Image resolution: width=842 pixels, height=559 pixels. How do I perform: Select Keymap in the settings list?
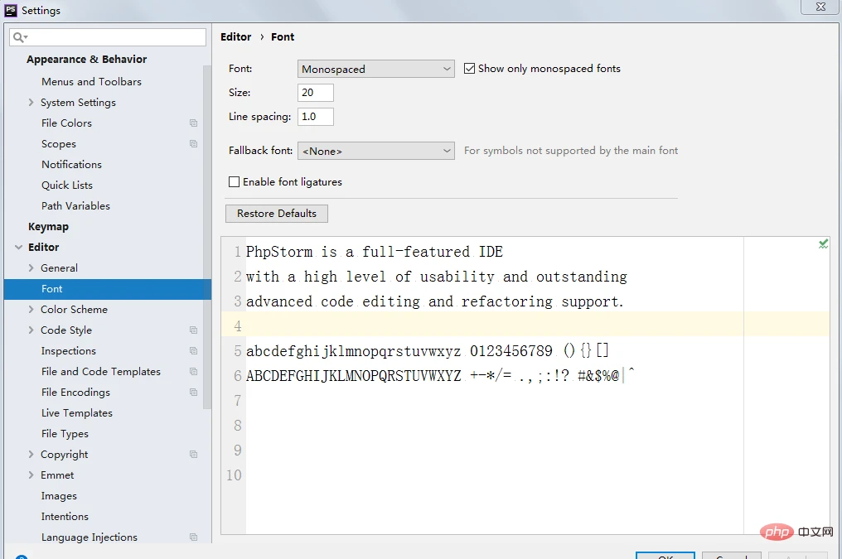[48, 227]
